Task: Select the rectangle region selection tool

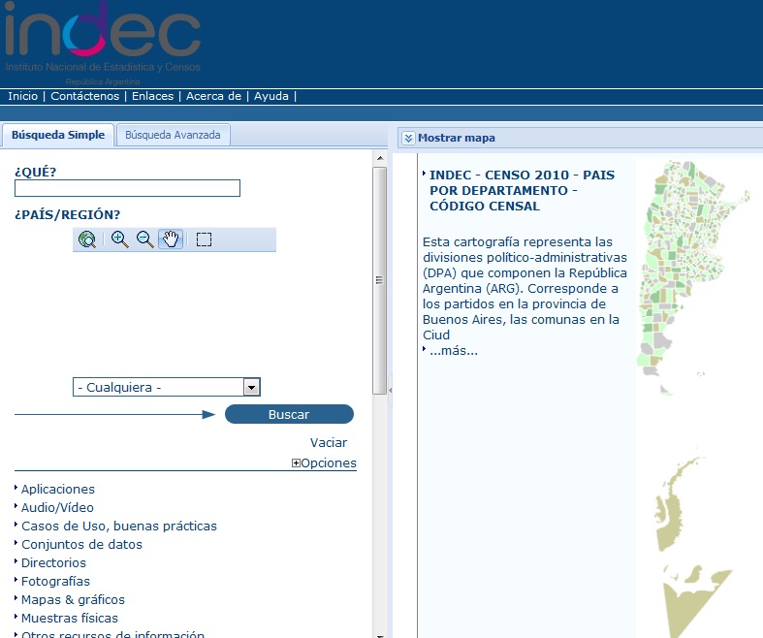Action: pyautogui.click(x=204, y=239)
